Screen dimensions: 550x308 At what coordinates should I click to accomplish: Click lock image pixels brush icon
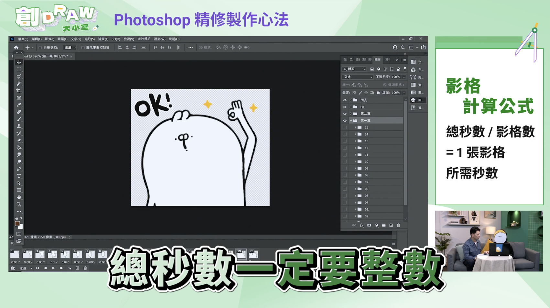[x=360, y=93]
